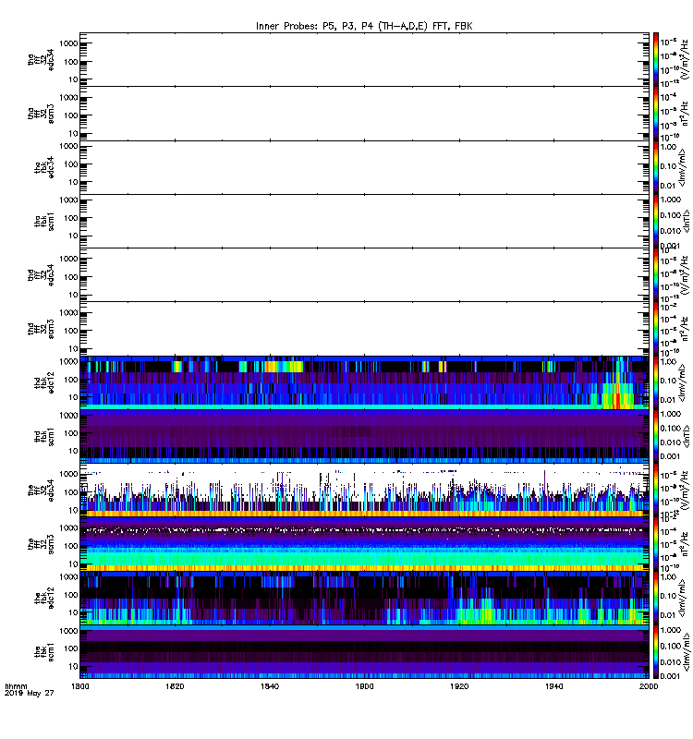Click the '<|nT|>' unit label beside thd fbk scm1
The width and height of the screenshot is (693, 739).
click(x=686, y=436)
